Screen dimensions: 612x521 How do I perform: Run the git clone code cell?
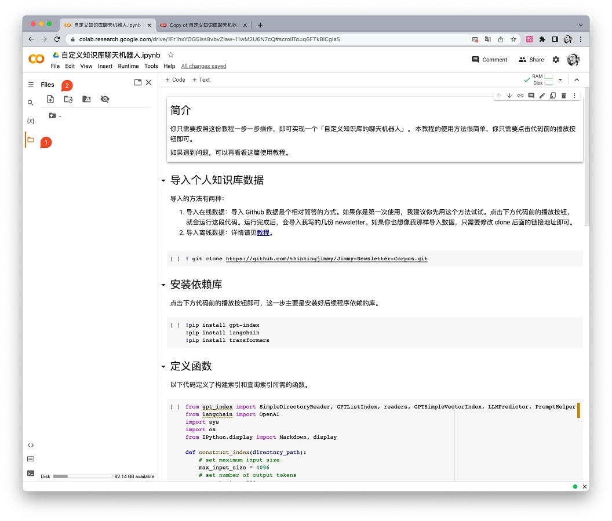click(175, 259)
